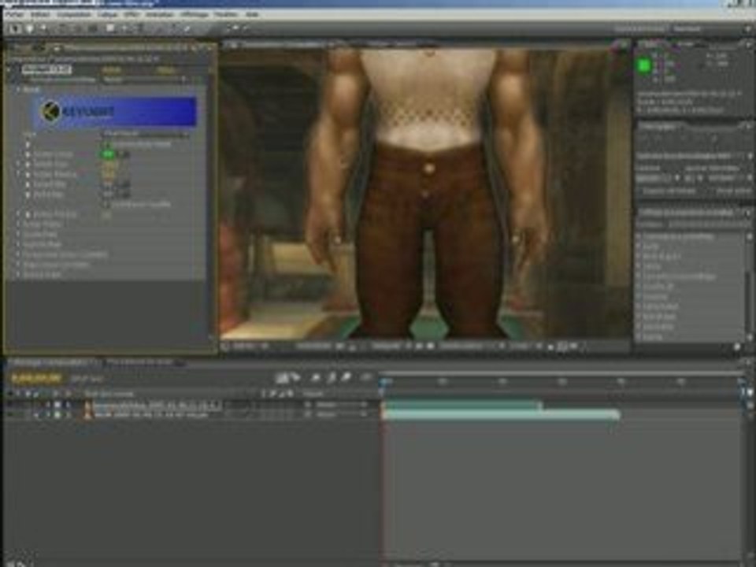Expand the Screen Matte group

coord(19,224)
